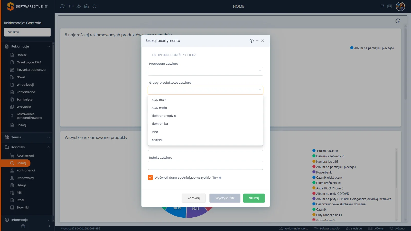
Task: Open Oczekujące RMA list
Action: coord(29,62)
